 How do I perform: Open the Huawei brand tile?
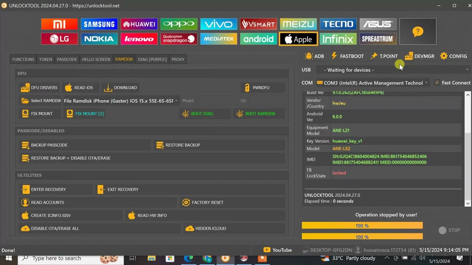(139, 24)
